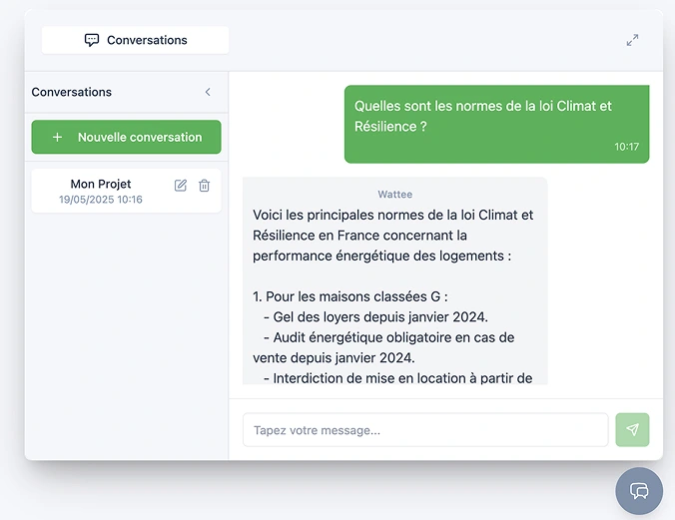This screenshot has width=675, height=520.
Task: Click the plus icon in Nouvelle conversation
Action: click(57, 137)
